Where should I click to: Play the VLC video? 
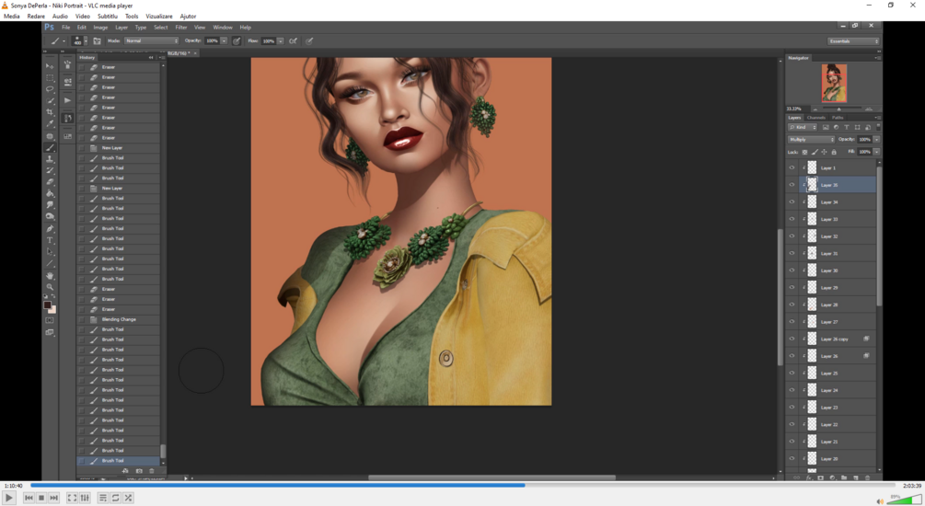point(9,499)
